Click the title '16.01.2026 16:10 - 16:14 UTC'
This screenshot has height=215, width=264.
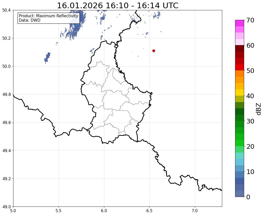(x=117, y=6)
